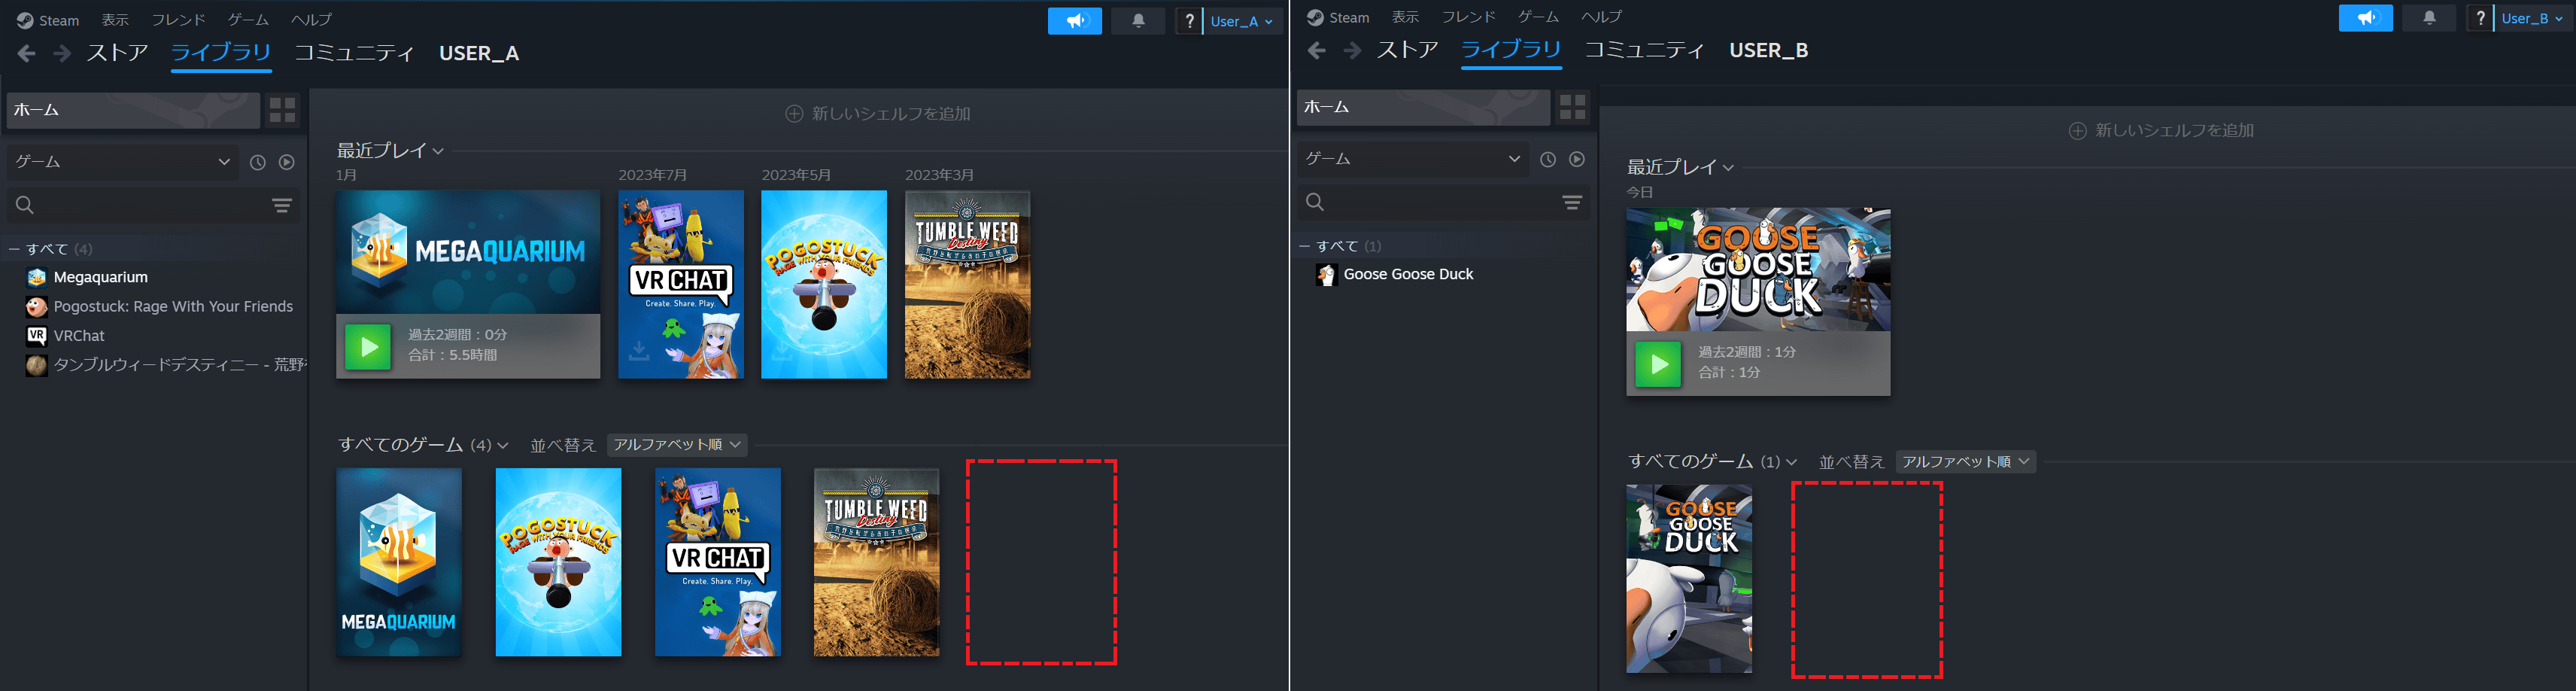Switch to the コミュニティ tab in USER_B window
This screenshot has height=691, width=2576.
pyautogui.click(x=1644, y=50)
